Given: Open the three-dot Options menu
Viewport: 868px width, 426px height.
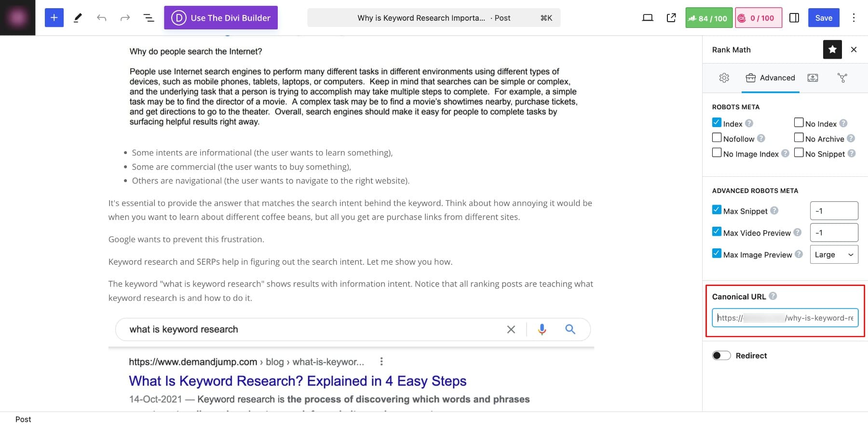Looking at the screenshot, I should [x=854, y=18].
